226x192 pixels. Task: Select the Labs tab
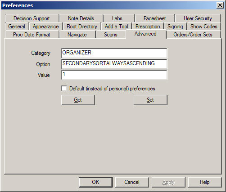[x=117, y=18]
